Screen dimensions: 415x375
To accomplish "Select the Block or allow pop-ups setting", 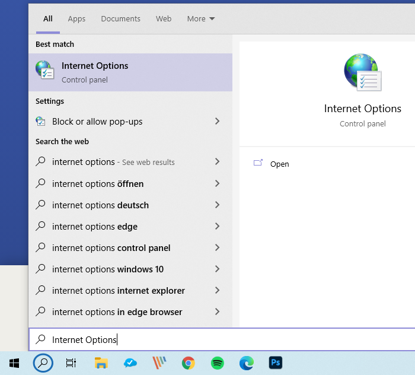I will 130,121.
